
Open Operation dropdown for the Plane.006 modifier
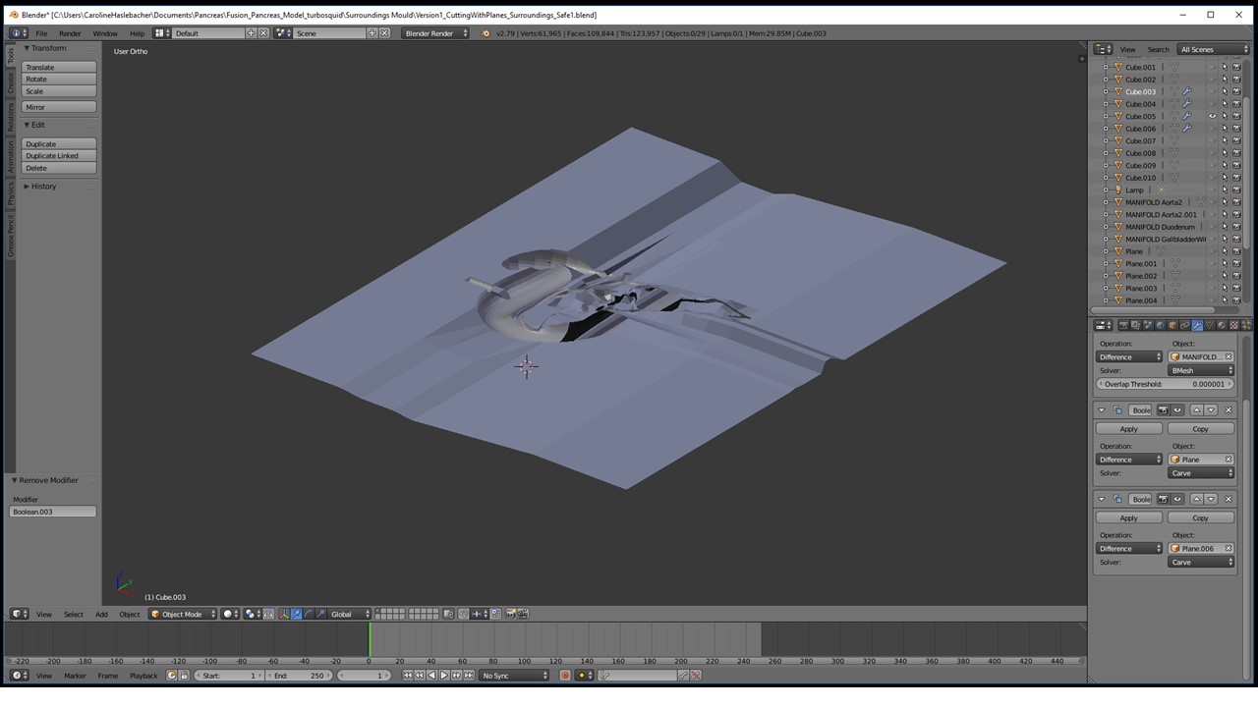coord(1129,548)
